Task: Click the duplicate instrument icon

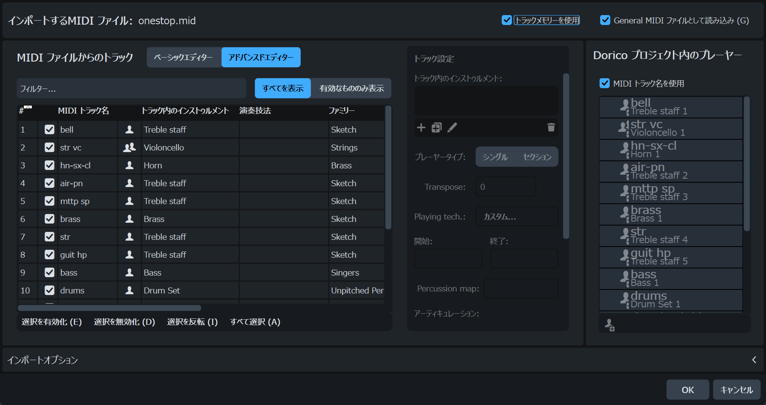Action: tap(436, 127)
